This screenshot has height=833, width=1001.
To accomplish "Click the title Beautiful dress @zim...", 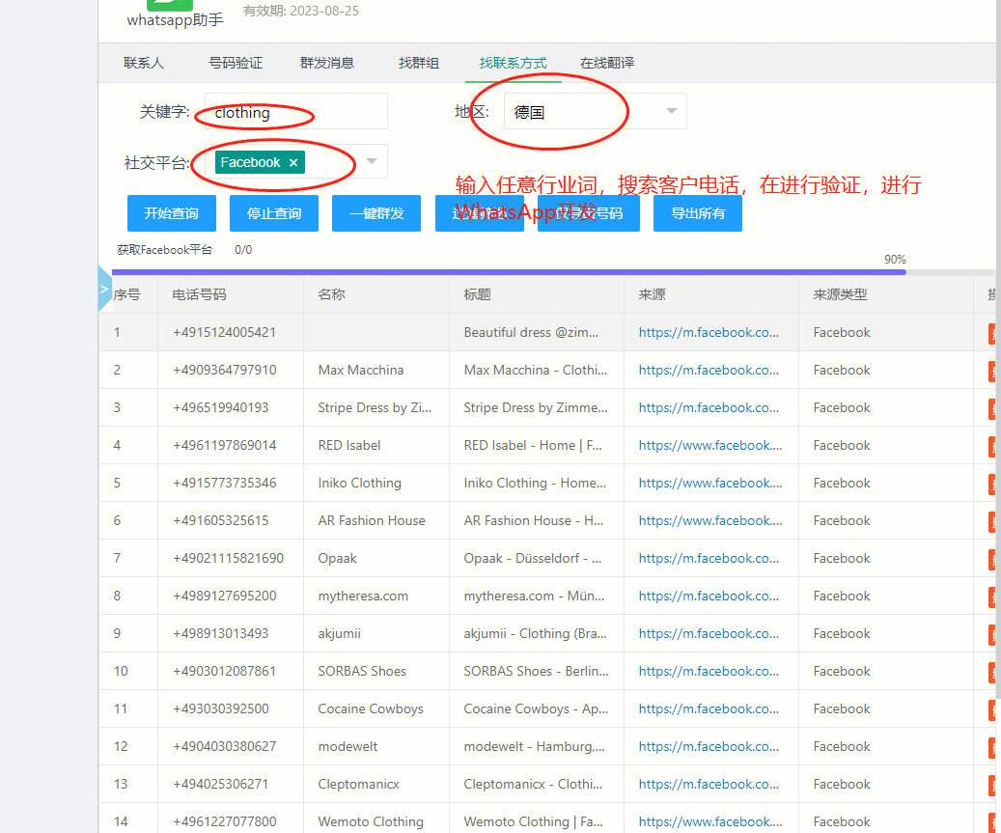I will (531, 333).
